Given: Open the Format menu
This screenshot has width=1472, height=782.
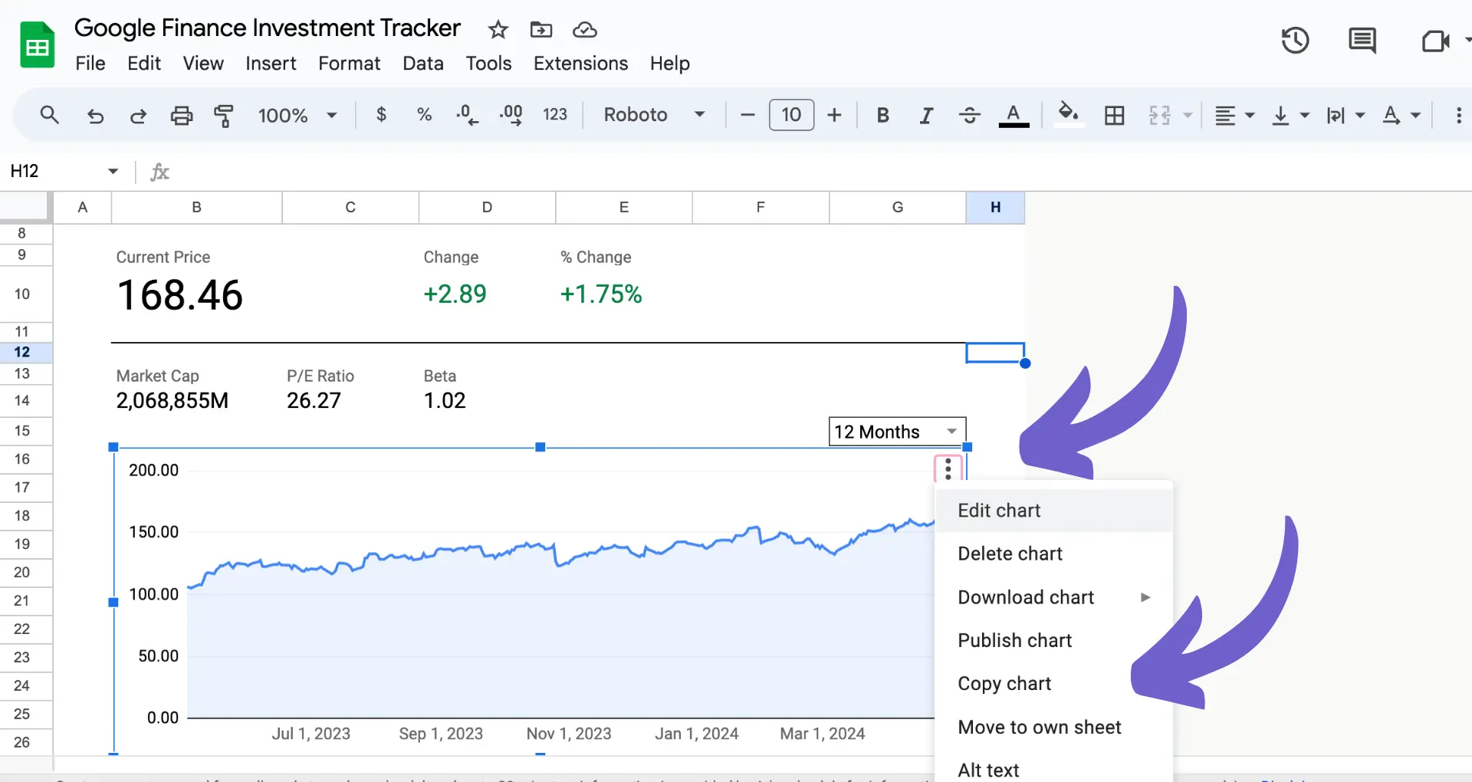Looking at the screenshot, I should pos(350,63).
